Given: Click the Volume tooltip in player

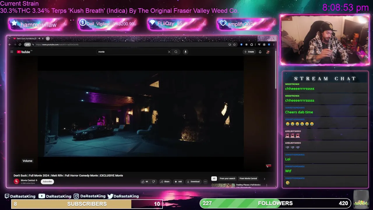Looking at the screenshot, I should tap(27, 161).
